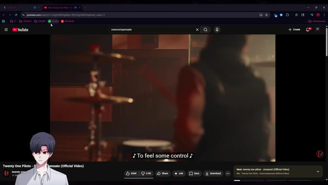Open the red channel watermark on video

[x=320, y=154]
